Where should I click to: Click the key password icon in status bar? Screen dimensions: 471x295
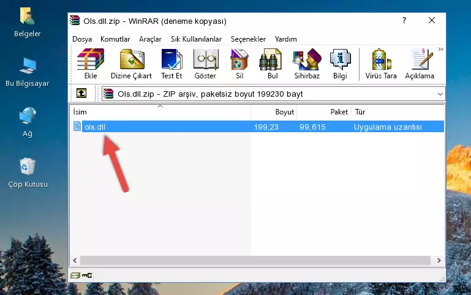[87, 275]
